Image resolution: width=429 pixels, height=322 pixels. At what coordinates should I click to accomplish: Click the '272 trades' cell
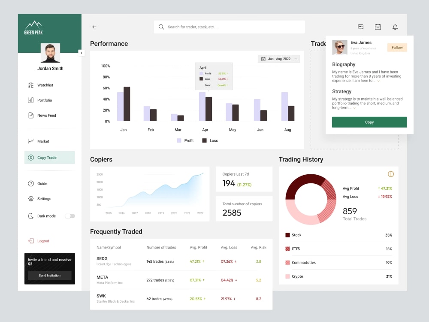160,280
